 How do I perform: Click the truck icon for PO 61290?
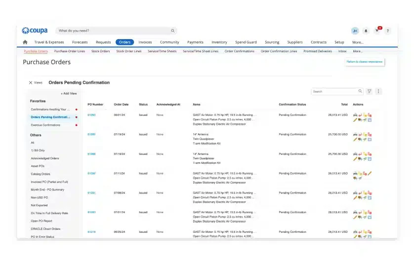(x=360, y=120)
